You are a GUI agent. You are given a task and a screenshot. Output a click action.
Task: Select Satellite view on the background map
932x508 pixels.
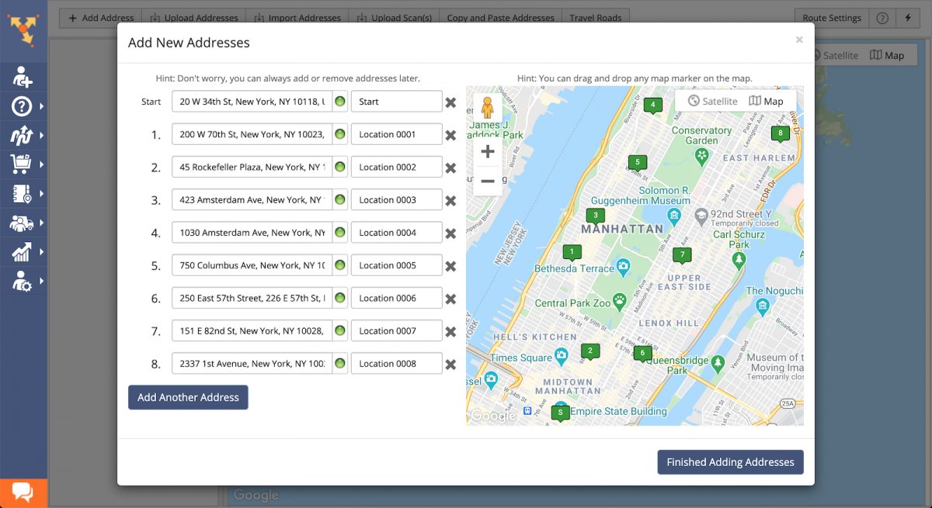tap(834, 55)
